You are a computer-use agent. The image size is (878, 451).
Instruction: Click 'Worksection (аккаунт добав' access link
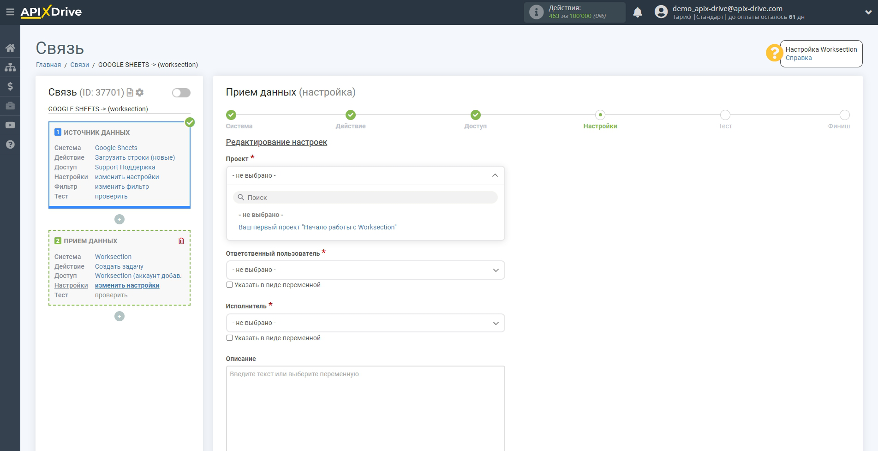pos(138,276)
